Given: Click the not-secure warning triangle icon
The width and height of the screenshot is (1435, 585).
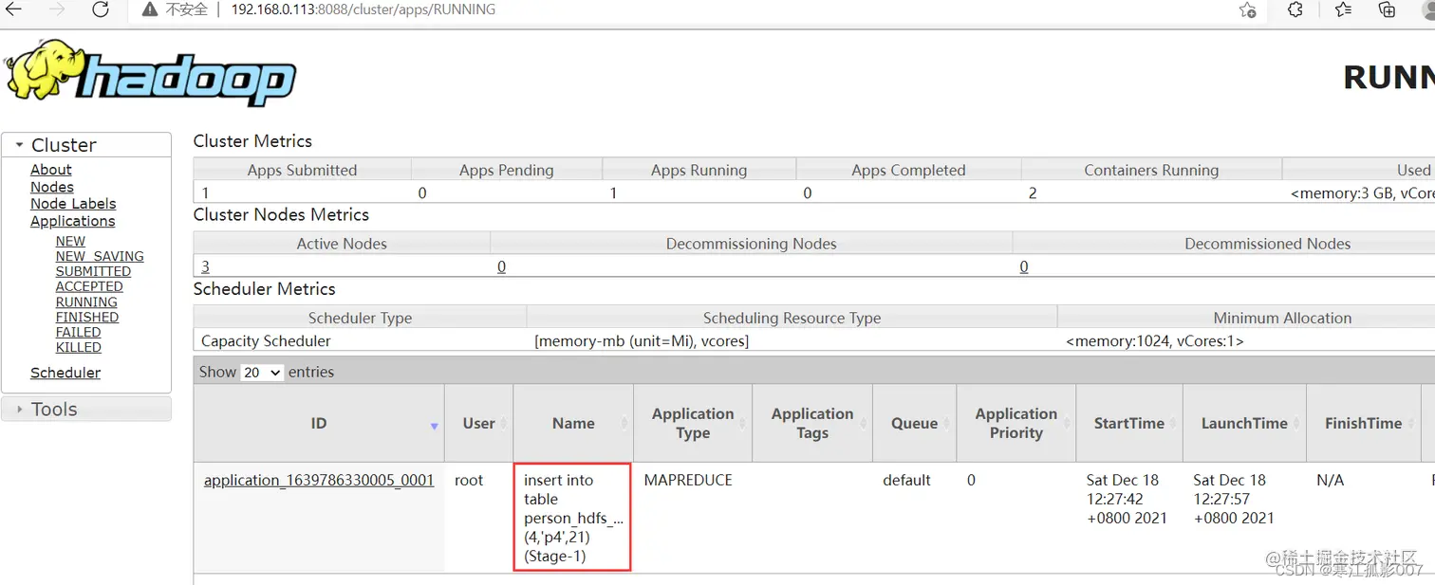Looking at the screenshot, I should pos(150,9).
